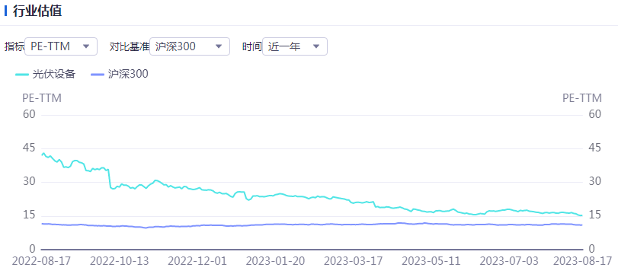Image resolution: width=618 pixels, height=274 pixels.
Task: Click the arrow icon in 近一年 selector
Action: pos(315,46)
